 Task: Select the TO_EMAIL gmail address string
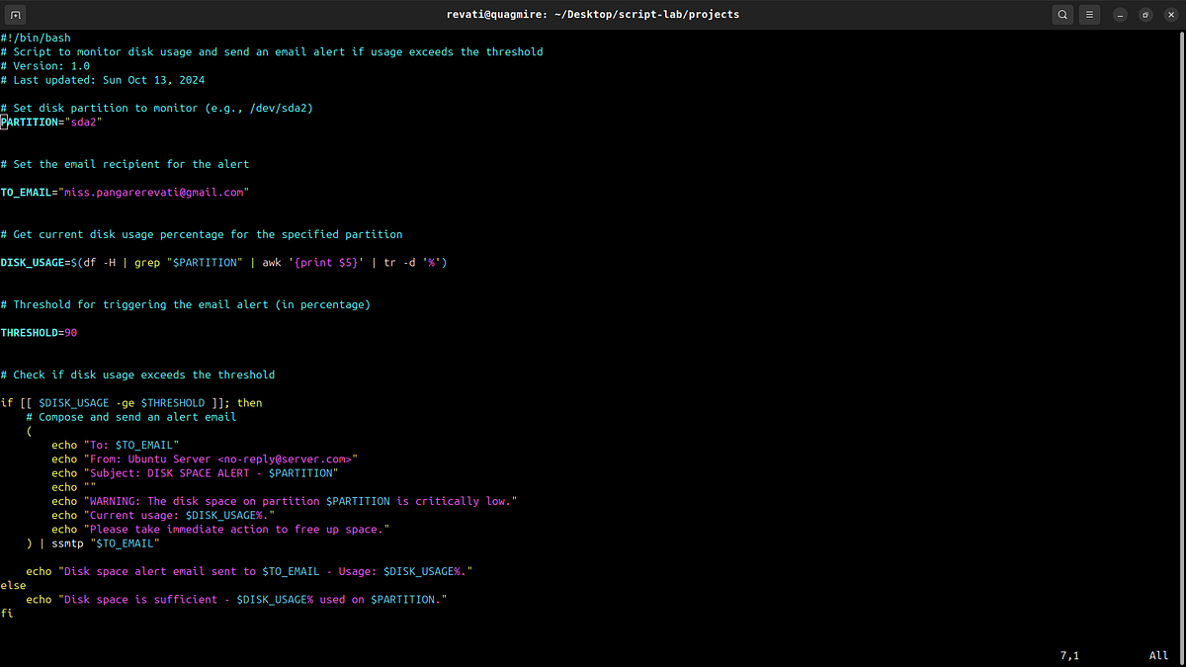coord(154,192)
